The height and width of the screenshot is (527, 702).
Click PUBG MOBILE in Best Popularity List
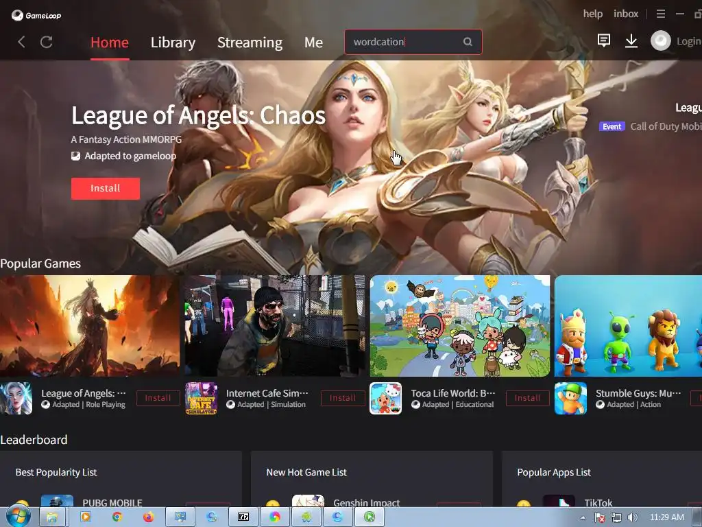[x=112, y=502]
